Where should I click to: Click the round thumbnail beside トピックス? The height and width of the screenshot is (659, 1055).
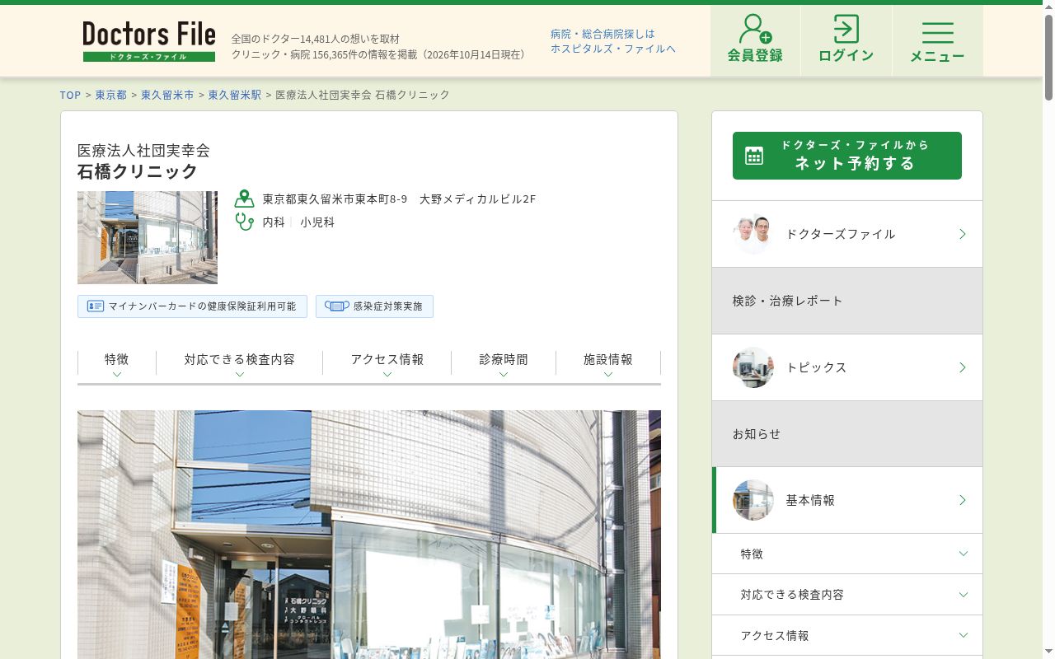coord(753,367)
